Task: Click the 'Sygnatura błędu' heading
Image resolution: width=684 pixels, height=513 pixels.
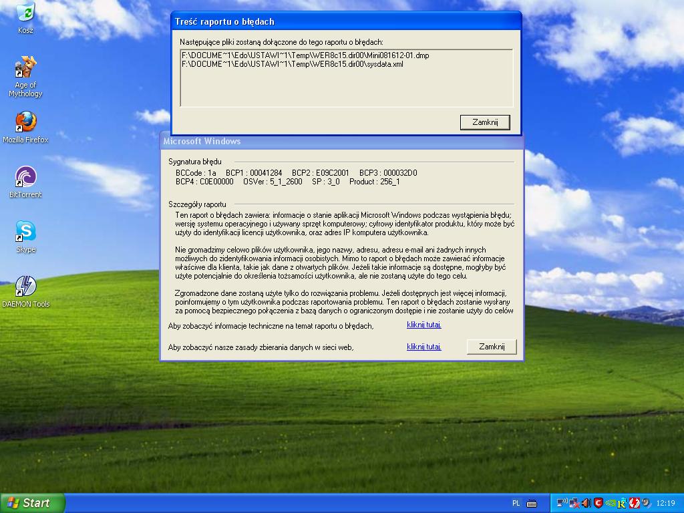Action: coord(195,162)
